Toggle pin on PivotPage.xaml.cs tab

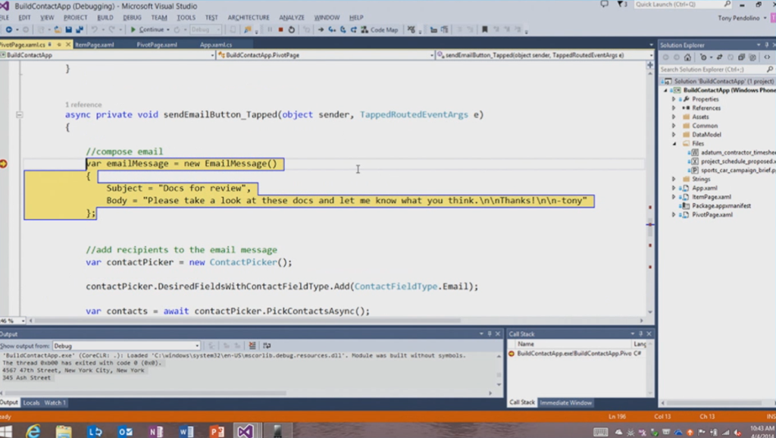click(59, 45)
